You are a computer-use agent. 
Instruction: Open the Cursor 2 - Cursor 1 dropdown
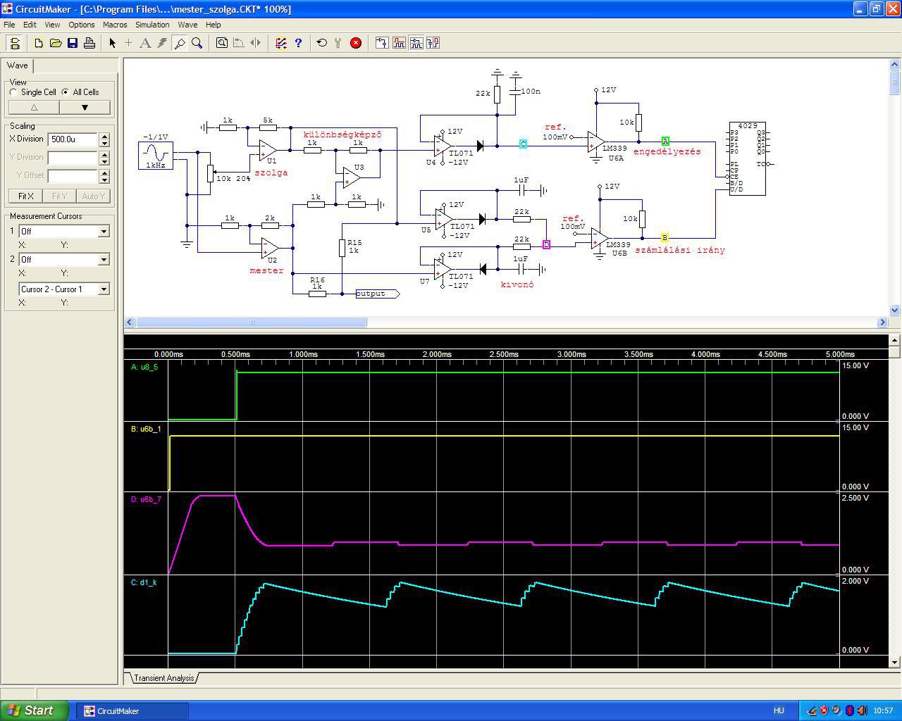104,289
